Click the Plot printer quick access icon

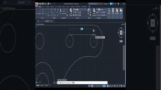[49, 4]
